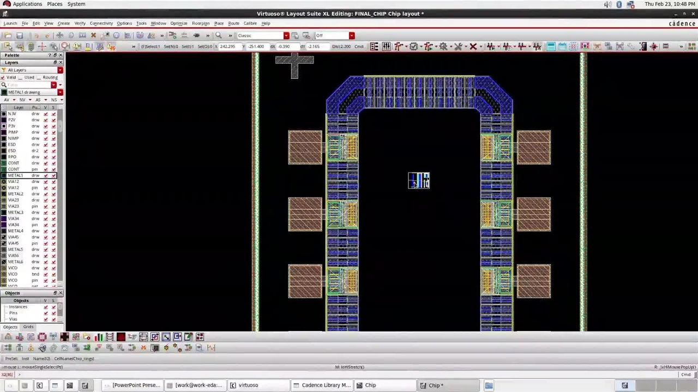Open the Classic workspace dropdown
Image resolution: width=698 pixels, height=392 pixels.
tap(286, 36)
